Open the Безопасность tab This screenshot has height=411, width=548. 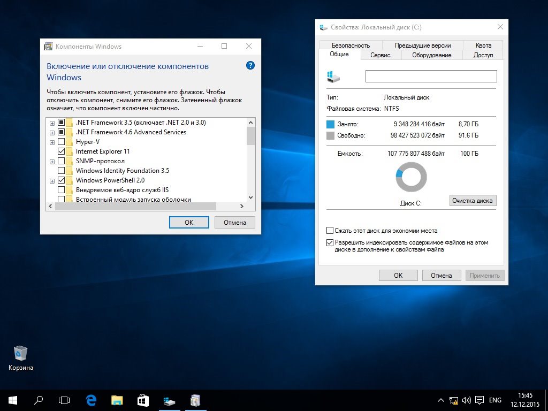(x=351, y=45)
